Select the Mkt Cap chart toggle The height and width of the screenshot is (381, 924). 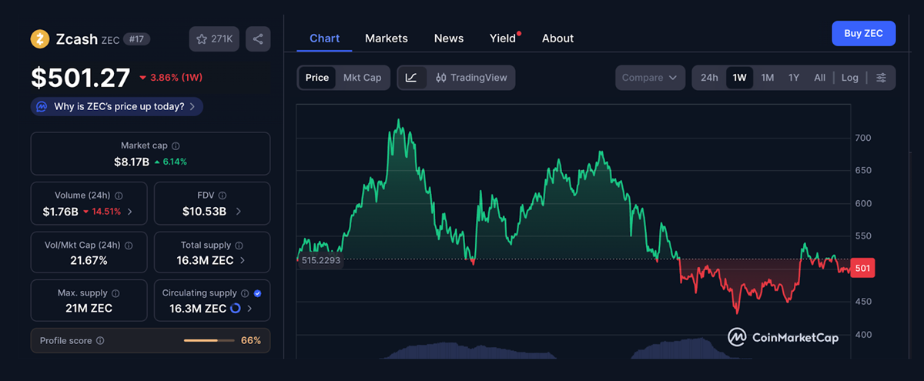click(x=362, y=78)
